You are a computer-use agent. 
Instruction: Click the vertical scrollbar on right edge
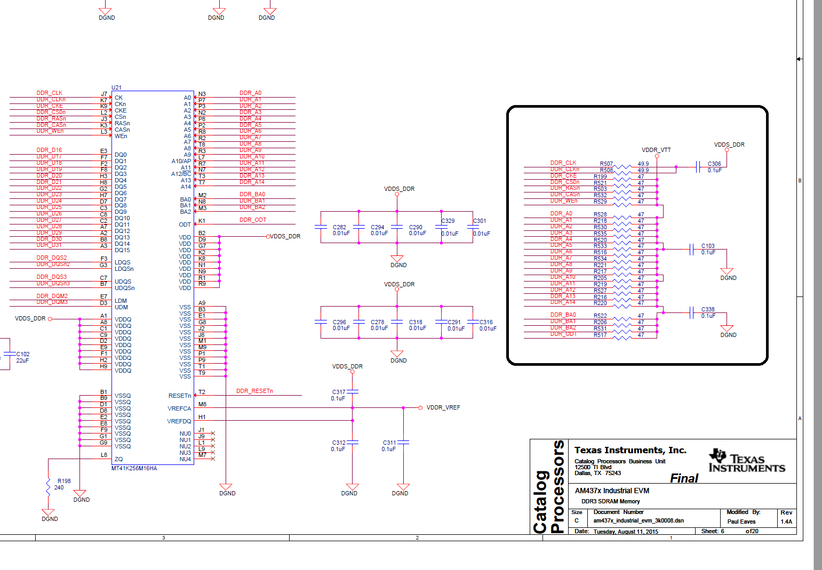coord(818,285)
